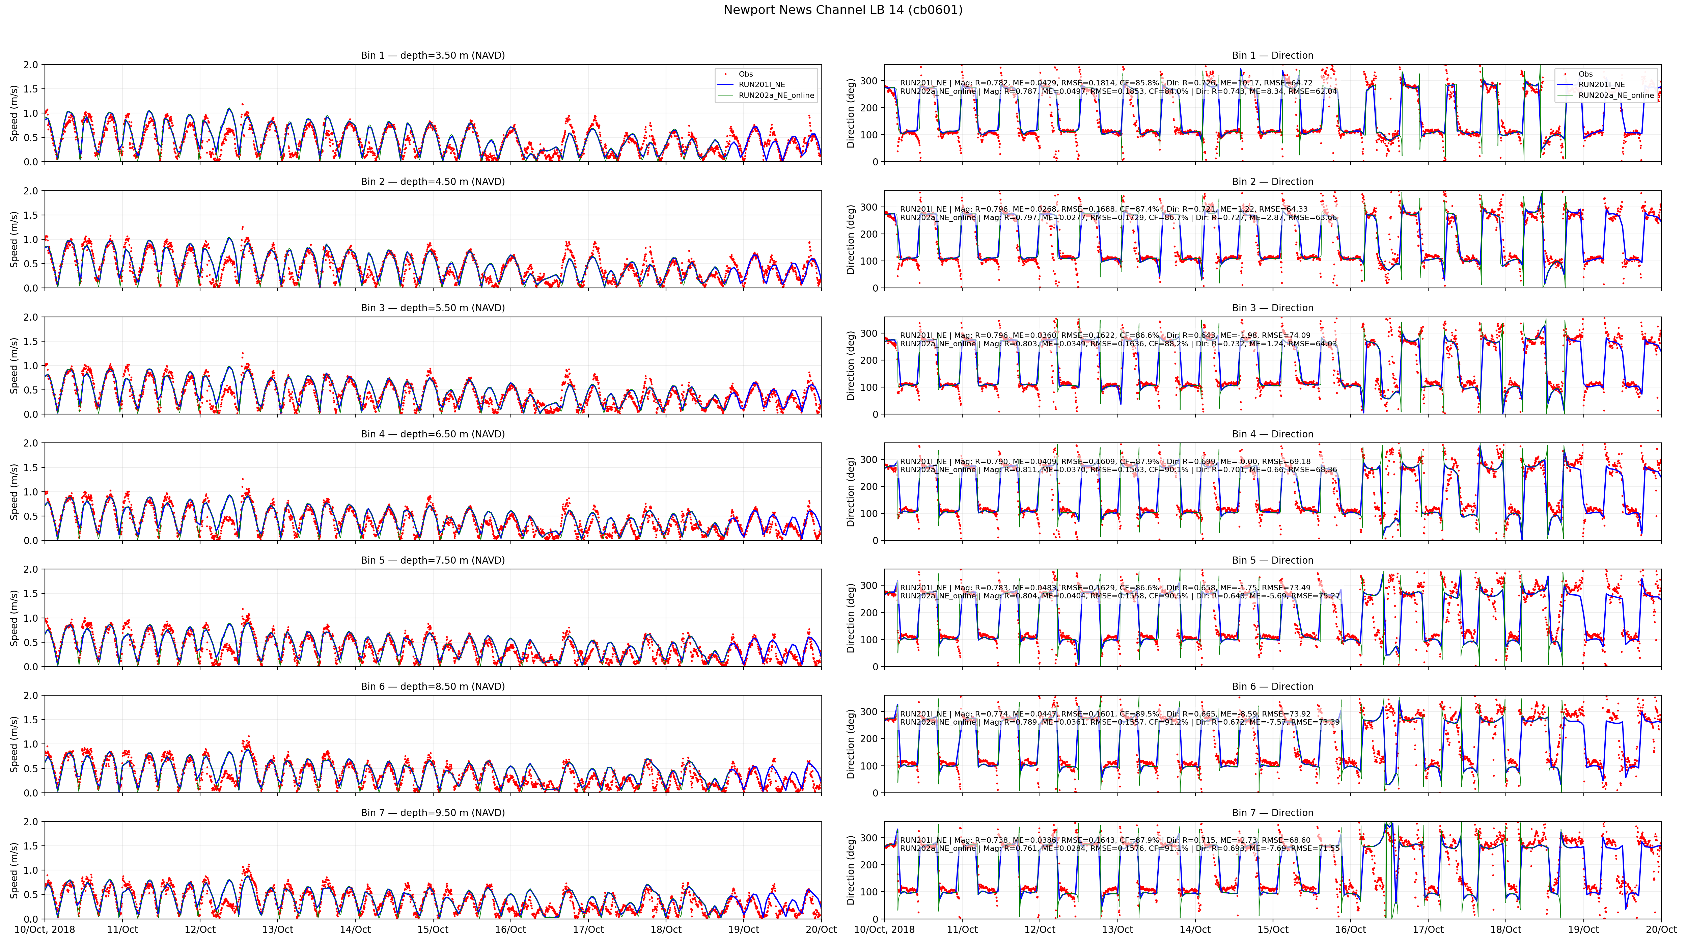Click the 'Speed (m/s)' axis label of Bin 1
Screen dimensions: 1687x945
pyautogui.click(x=15, y=113)
